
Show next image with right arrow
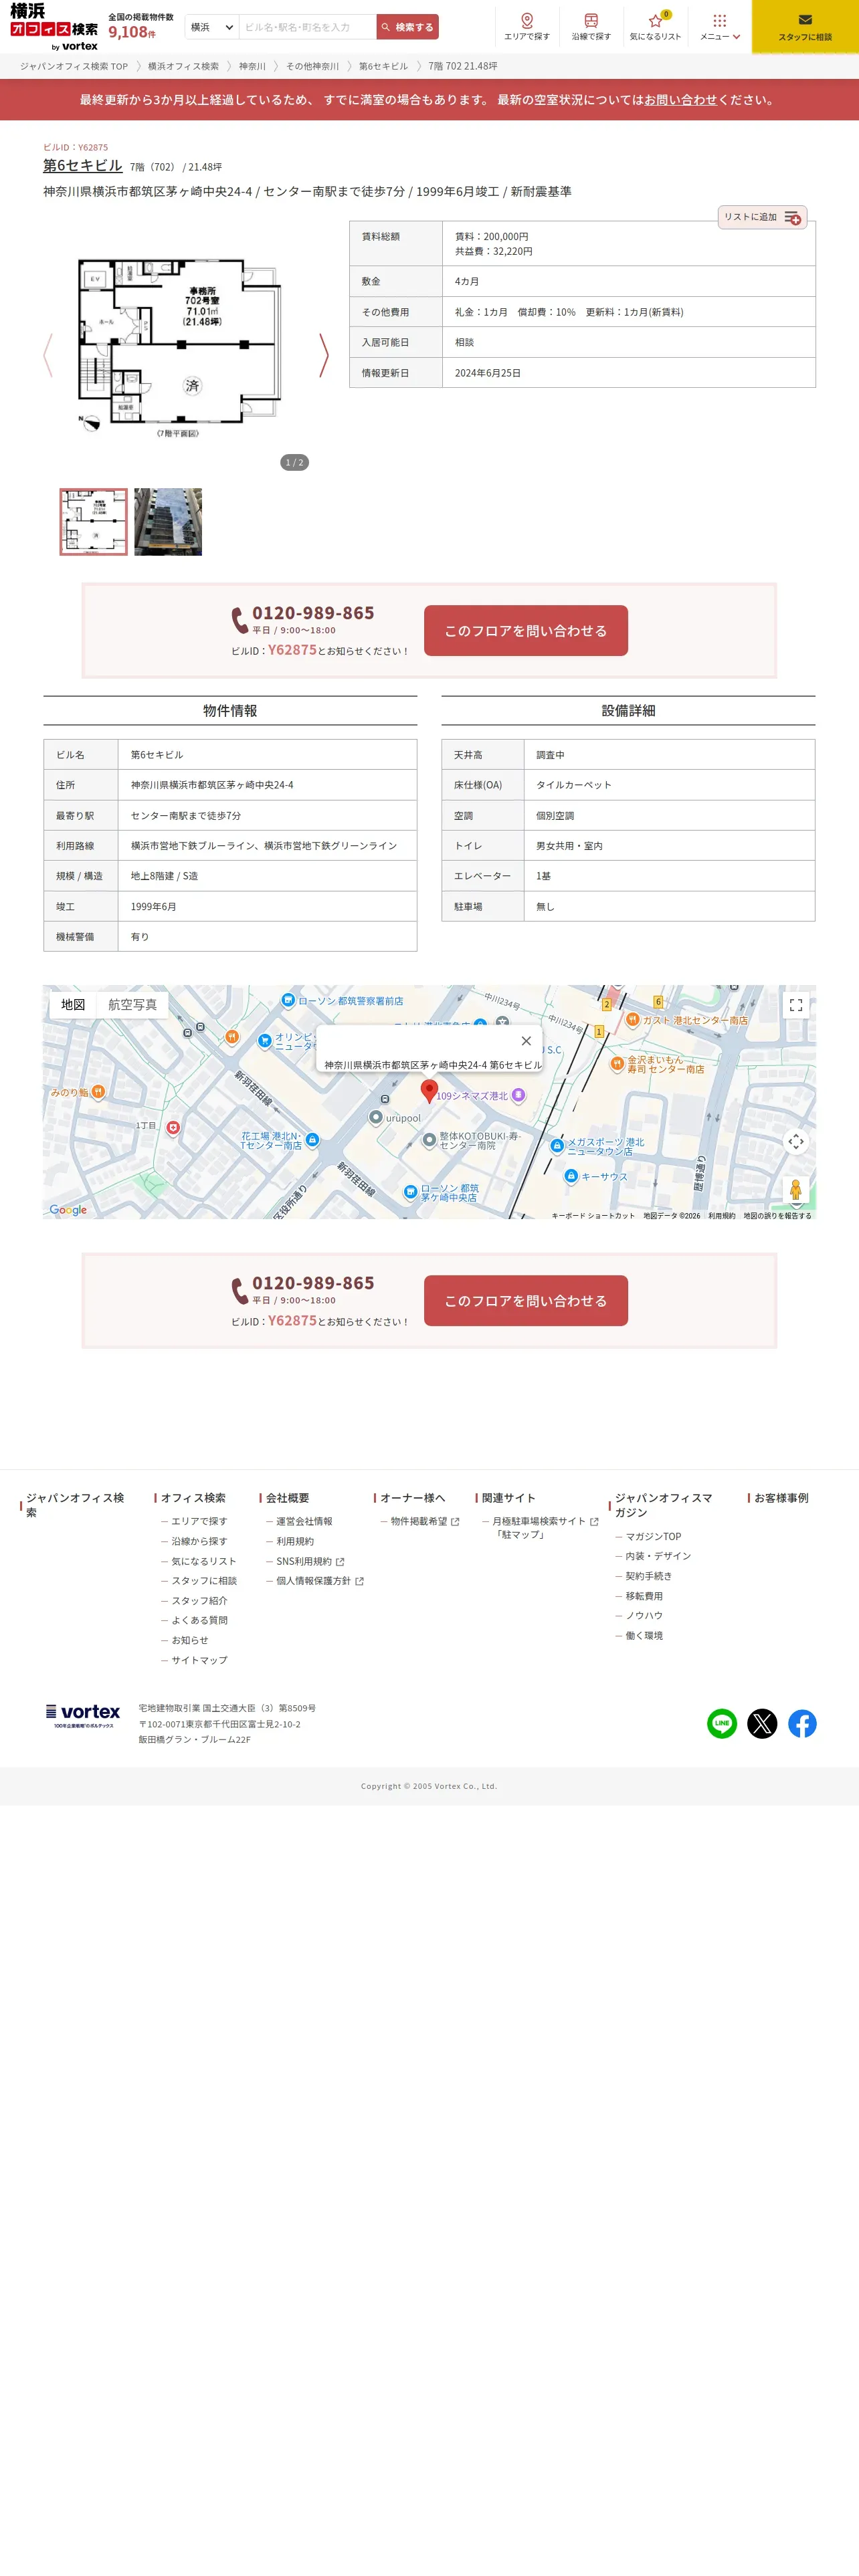323,355
